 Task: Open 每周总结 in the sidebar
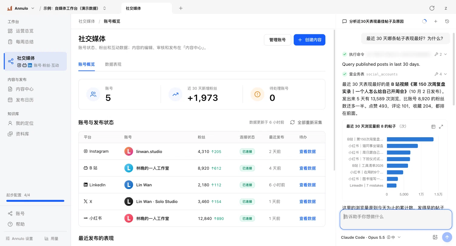pos(35,42)
